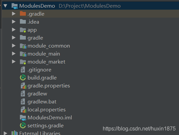Click the module_common library icon
The height and width of the screenshot is (135, 179).
[23, 46]
